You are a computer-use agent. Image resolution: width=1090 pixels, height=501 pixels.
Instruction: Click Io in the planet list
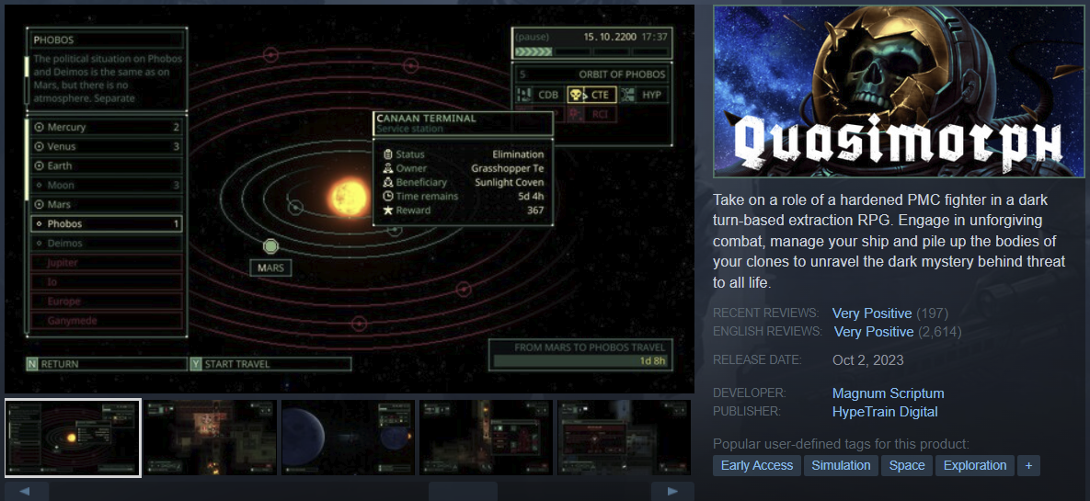[107, 282]
